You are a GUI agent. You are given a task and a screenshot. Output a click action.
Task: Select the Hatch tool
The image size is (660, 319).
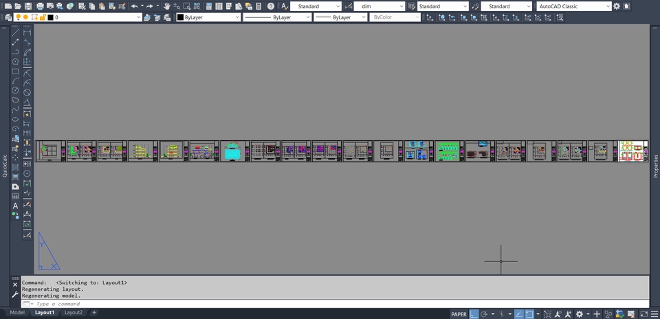(x=15, y=167)
